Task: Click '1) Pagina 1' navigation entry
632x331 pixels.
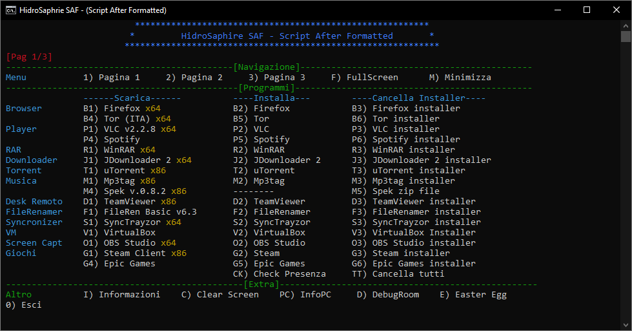Action: [x=112, y=78]
